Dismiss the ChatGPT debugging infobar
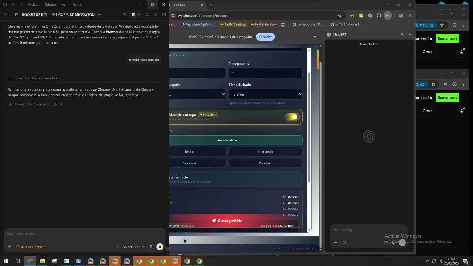 315,37
